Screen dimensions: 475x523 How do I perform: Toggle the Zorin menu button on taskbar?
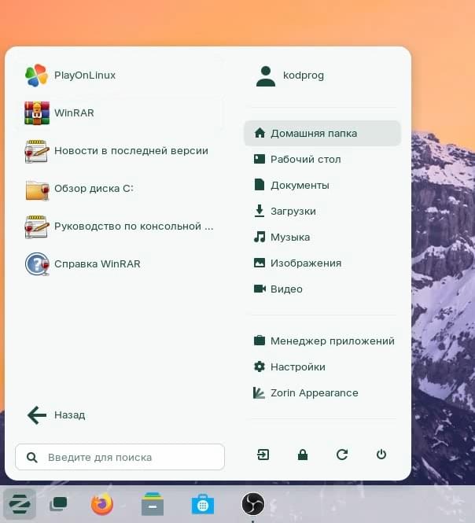(x=20, y=504)
